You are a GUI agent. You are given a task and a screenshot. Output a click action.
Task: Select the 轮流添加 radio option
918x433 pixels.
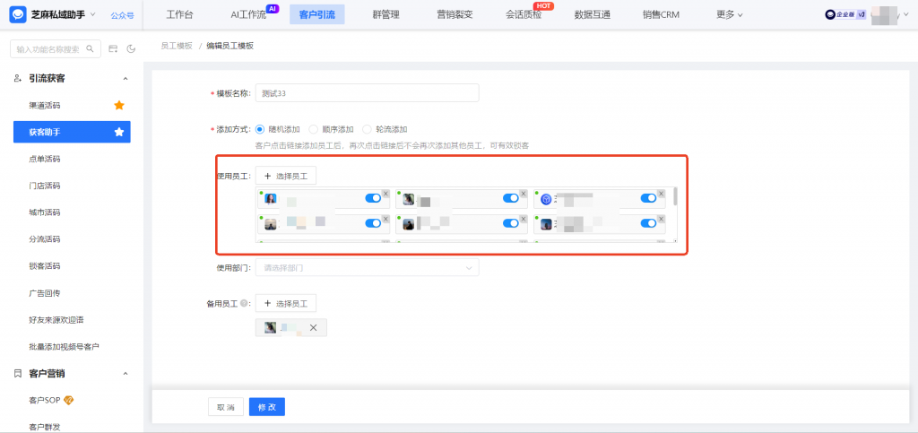coord(367,129)
